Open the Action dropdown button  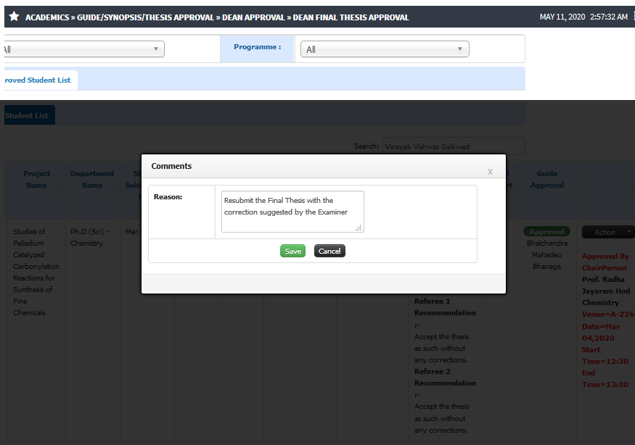(x=608, y=232)
